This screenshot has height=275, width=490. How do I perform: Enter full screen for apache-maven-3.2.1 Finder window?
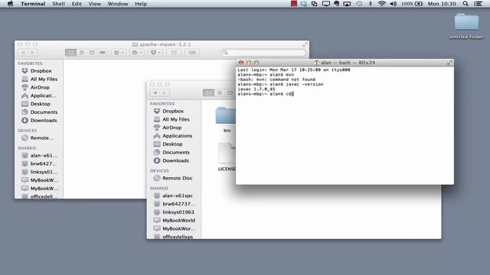[305, 44]
